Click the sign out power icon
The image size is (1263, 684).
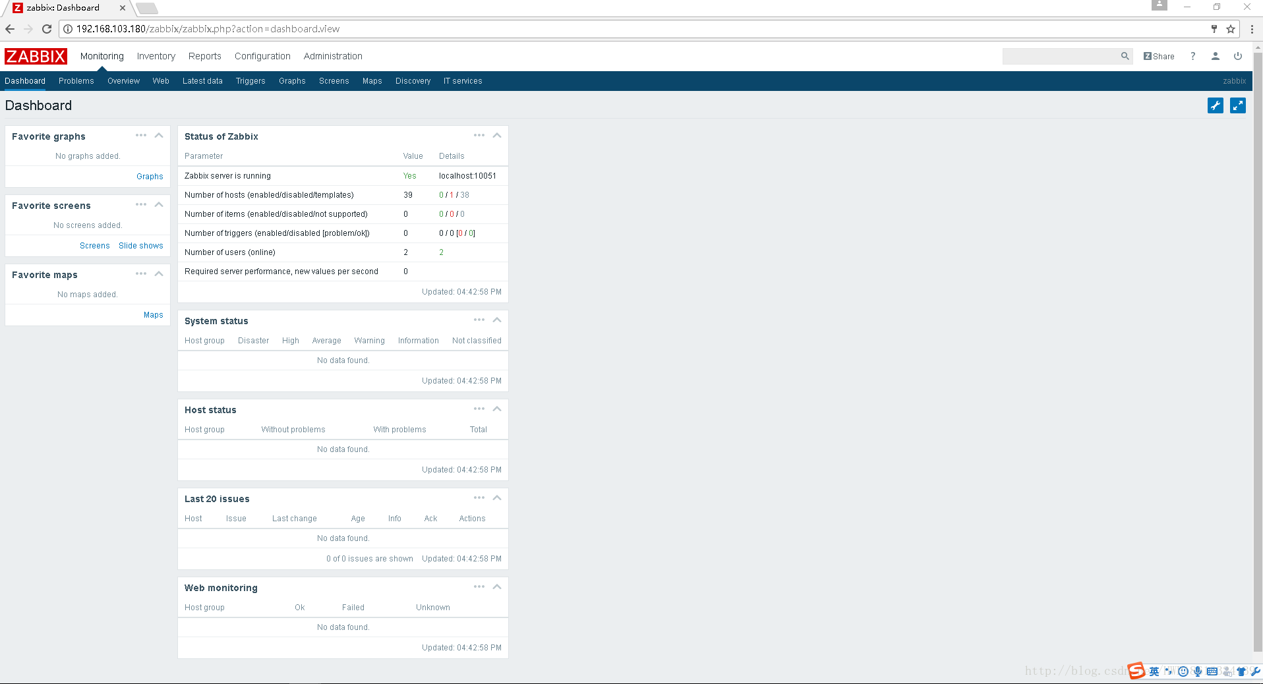(1238, 57)
